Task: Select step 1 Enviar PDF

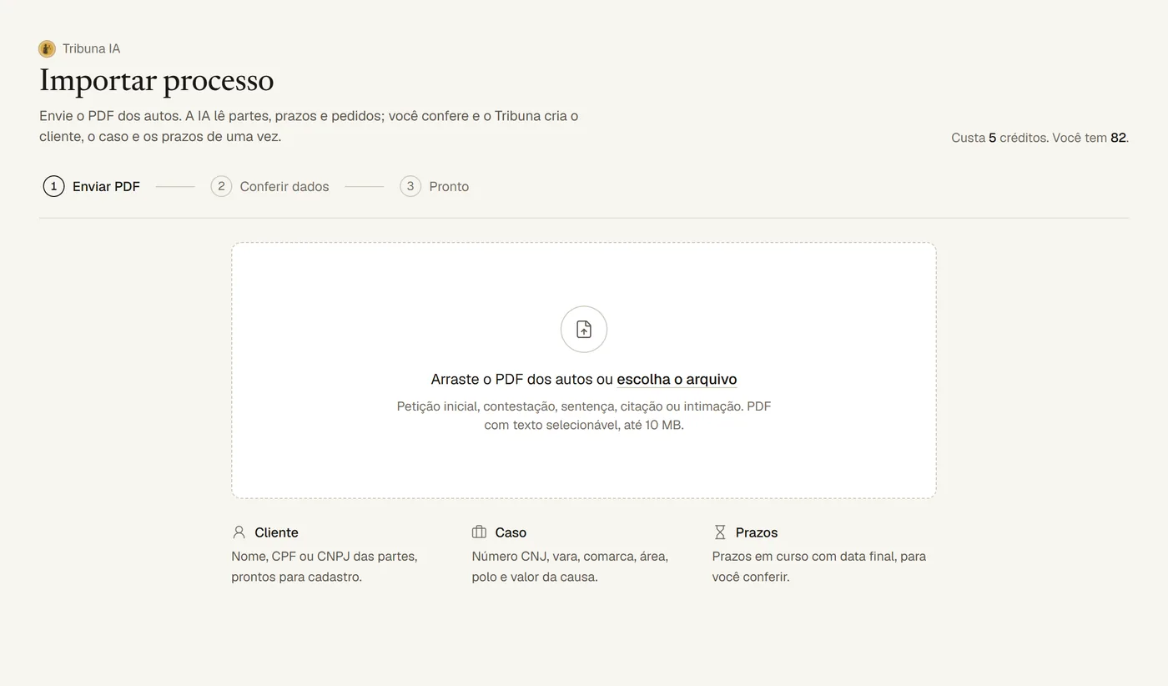Action: click(92, 186)
